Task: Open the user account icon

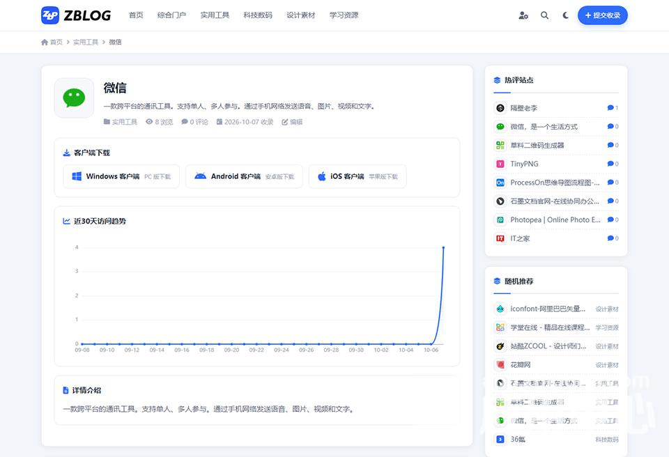Action: (x=523, y=15)
